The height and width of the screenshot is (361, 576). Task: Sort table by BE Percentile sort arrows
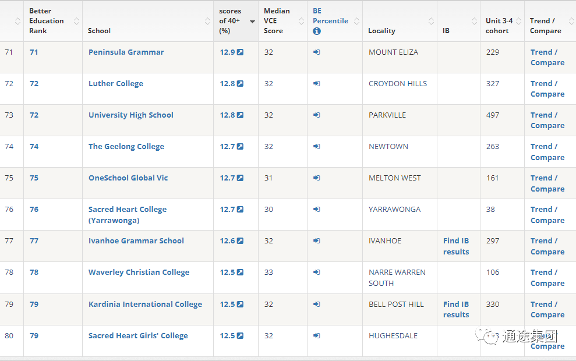tap(356, 22)
